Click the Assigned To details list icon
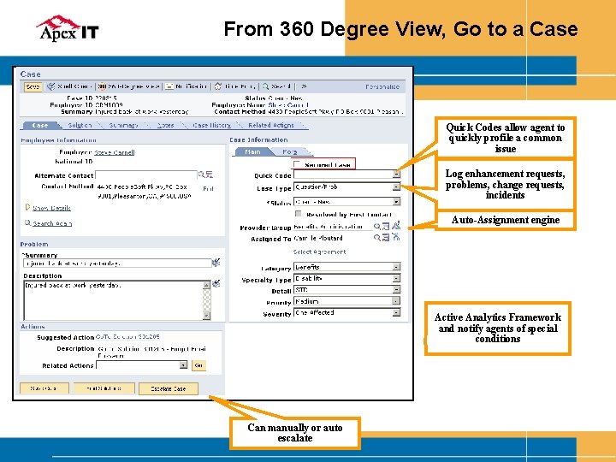This screenshot has width=616, height=462. pos(386,237)
